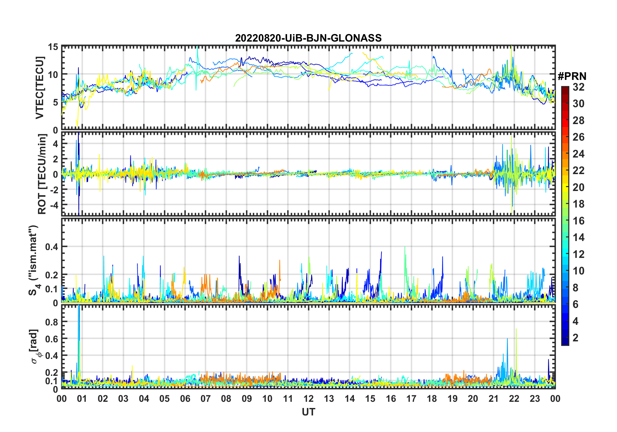
Task: Click inside the sigma-phi plot panel
Action: point(308,347)
